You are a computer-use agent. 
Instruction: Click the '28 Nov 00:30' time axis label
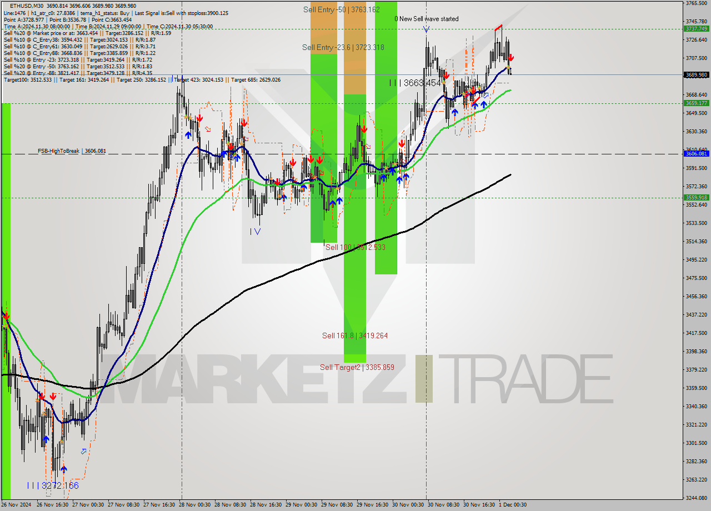pos(196,505)
